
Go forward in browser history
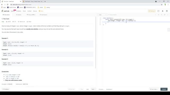click(x=5, y=5)
